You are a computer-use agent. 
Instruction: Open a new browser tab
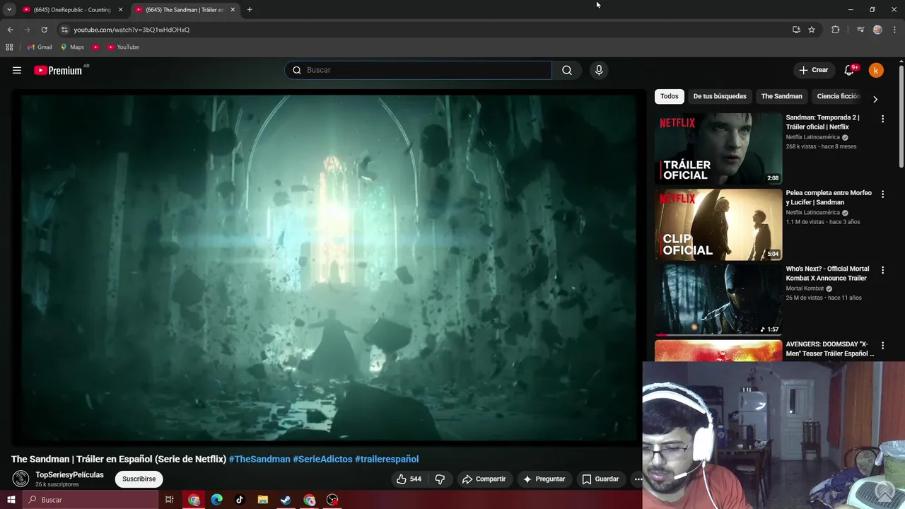click(x=250, y=10)
